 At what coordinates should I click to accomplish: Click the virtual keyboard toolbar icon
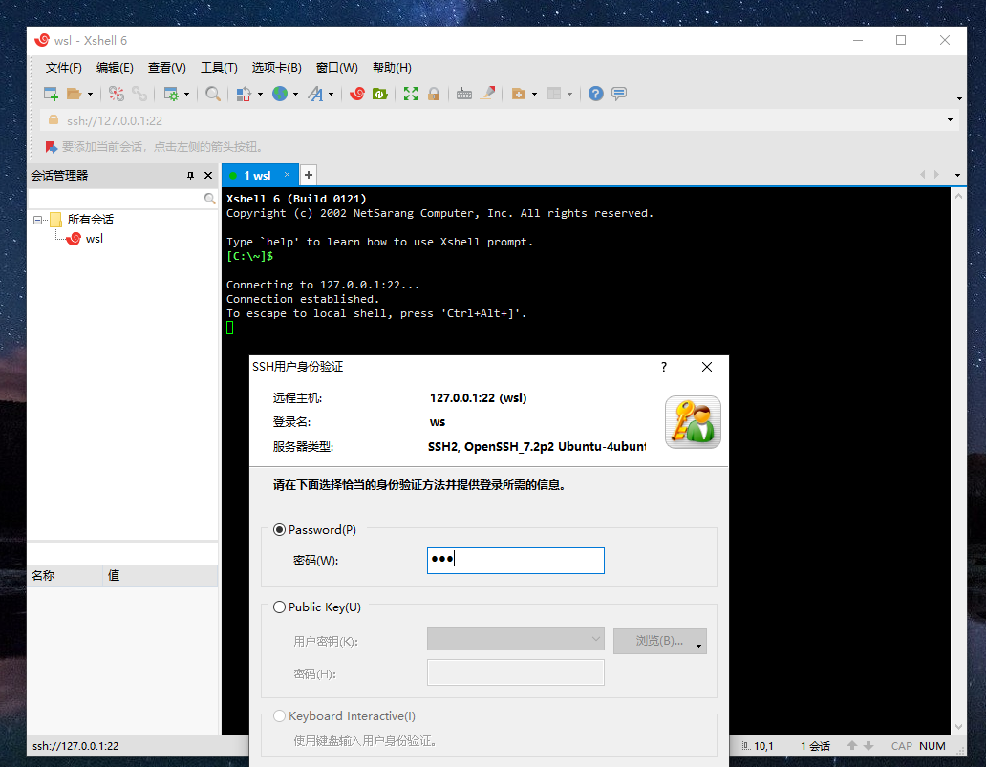click(x=464, y=94)
